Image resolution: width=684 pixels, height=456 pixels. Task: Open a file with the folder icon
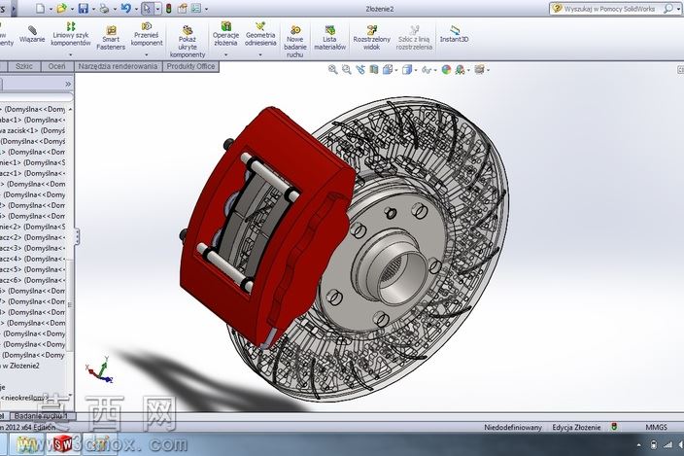61,9
